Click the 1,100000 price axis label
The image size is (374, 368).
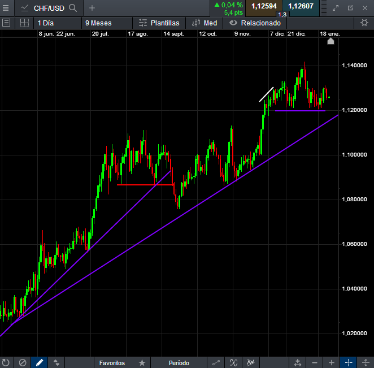(x=354, y=155)
